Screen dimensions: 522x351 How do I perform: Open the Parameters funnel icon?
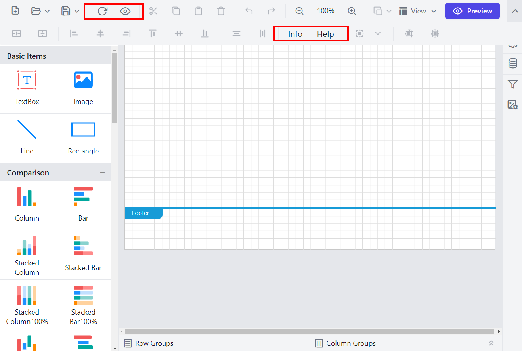coord(513,84)
